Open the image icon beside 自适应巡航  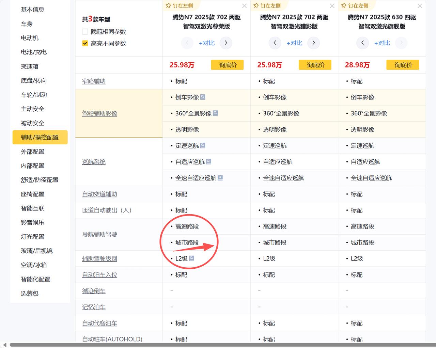208,161
